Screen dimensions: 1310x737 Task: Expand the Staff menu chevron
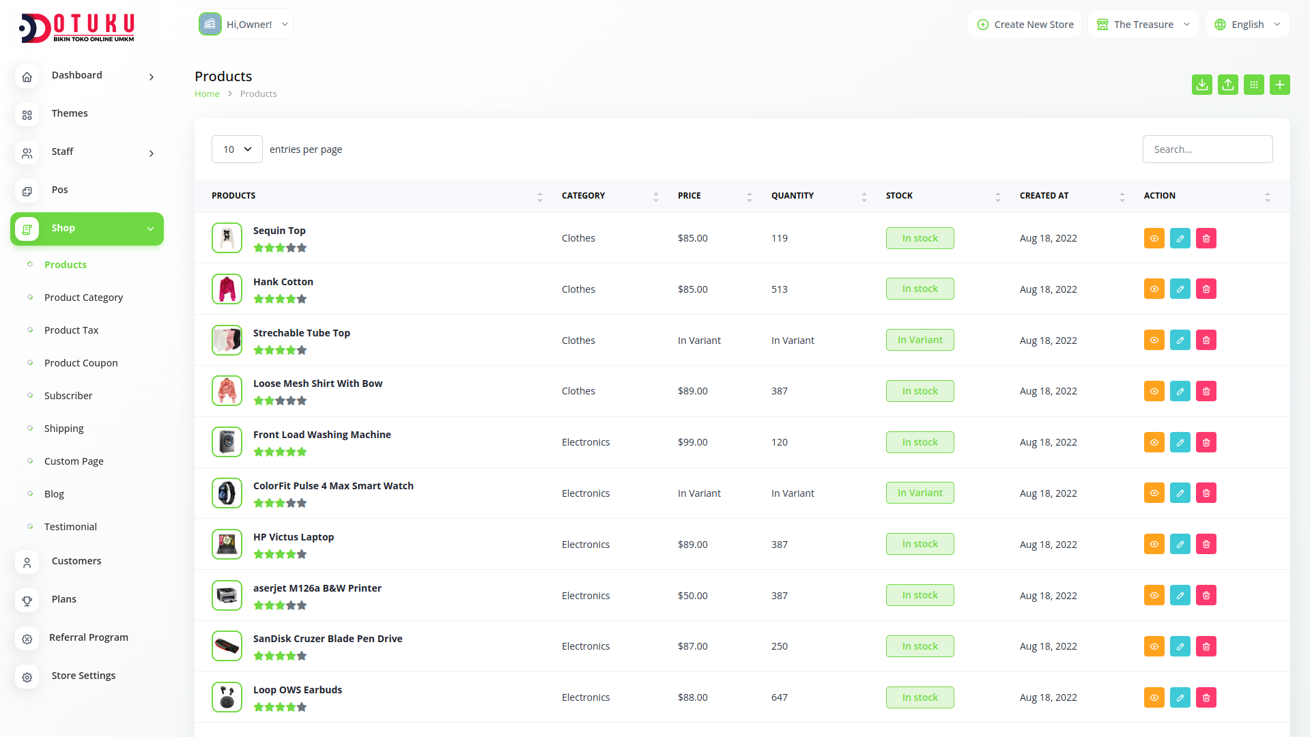[x=152, y=154]
